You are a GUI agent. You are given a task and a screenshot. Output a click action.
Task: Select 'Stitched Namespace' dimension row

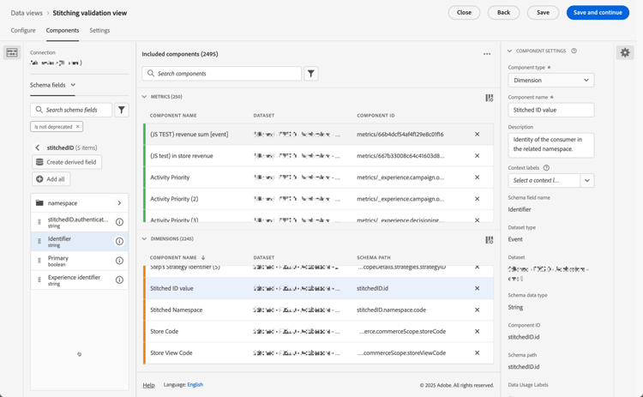[318, 310]
